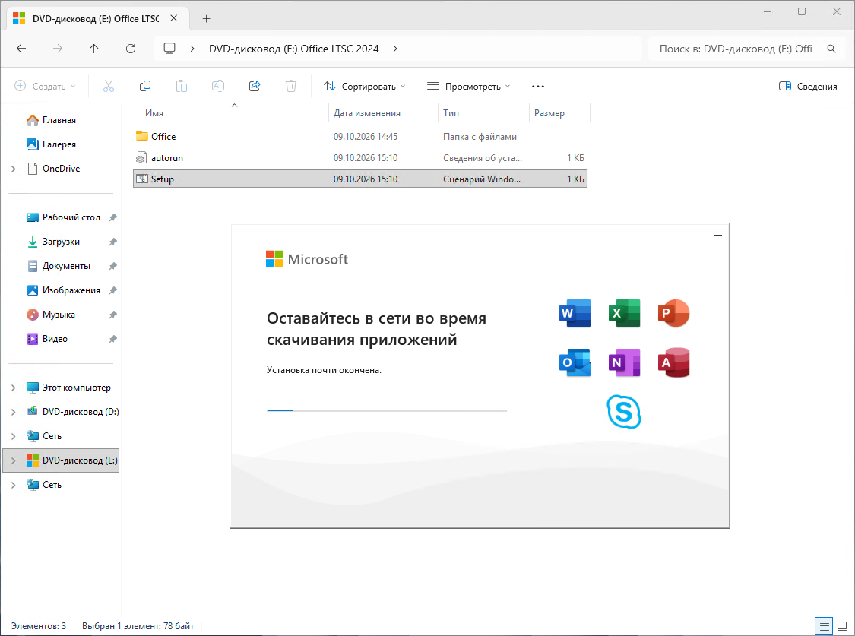Open the Просмотреть dropdown
The height and width of the screenshot is (636, 855).
tap(469, 86)
